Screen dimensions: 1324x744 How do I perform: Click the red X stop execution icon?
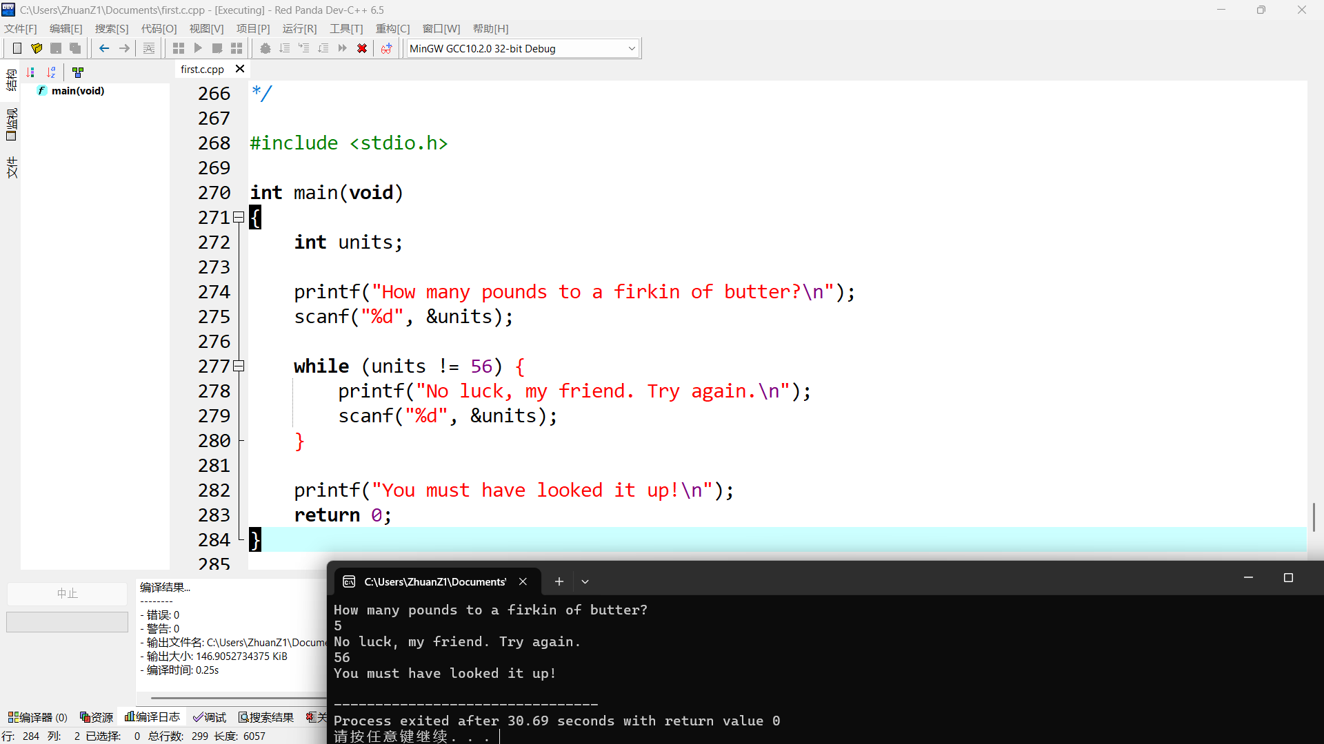pyautogui.click(x=361, y=48)
